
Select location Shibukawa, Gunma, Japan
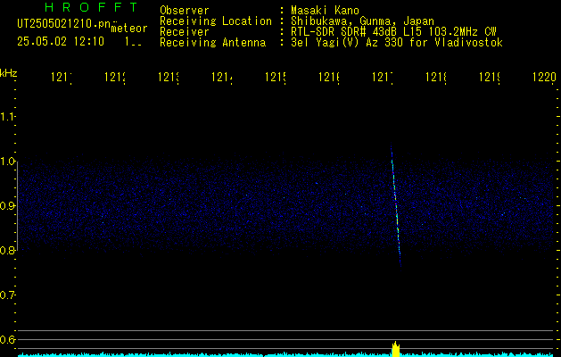(x=362, y=21)
